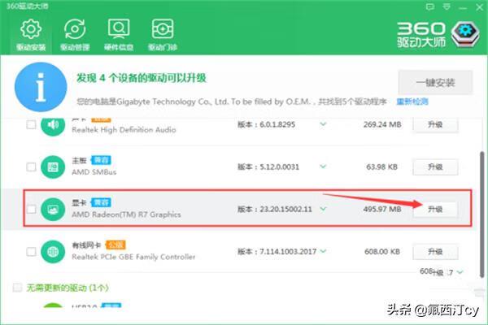
Task: Minimize the 360驱动大师 window
Action: pyautogui.click(x=463, y=7)
